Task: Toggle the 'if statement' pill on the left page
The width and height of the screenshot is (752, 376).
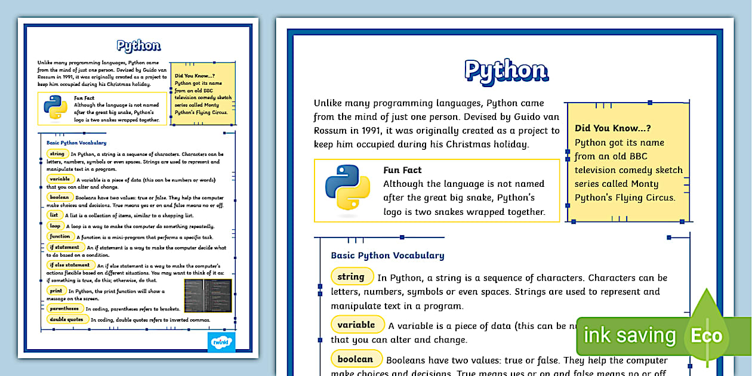Action: (64, 246)
